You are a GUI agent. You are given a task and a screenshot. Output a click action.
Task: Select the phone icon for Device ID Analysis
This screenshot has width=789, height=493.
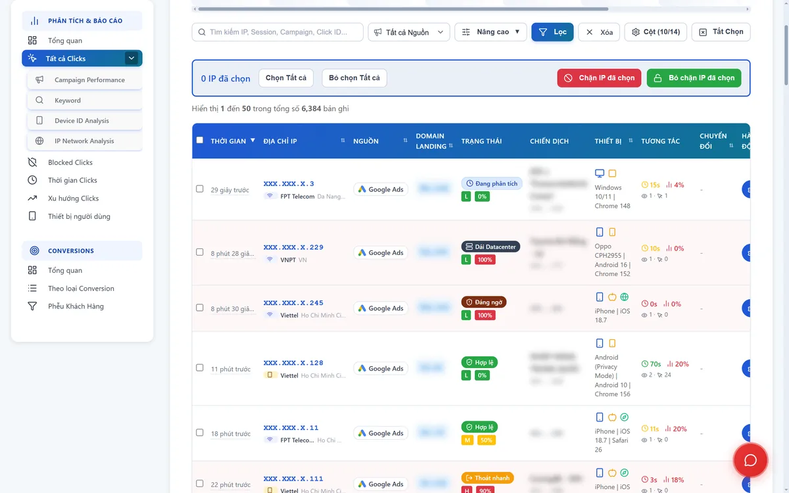click(x=39, y=121)
